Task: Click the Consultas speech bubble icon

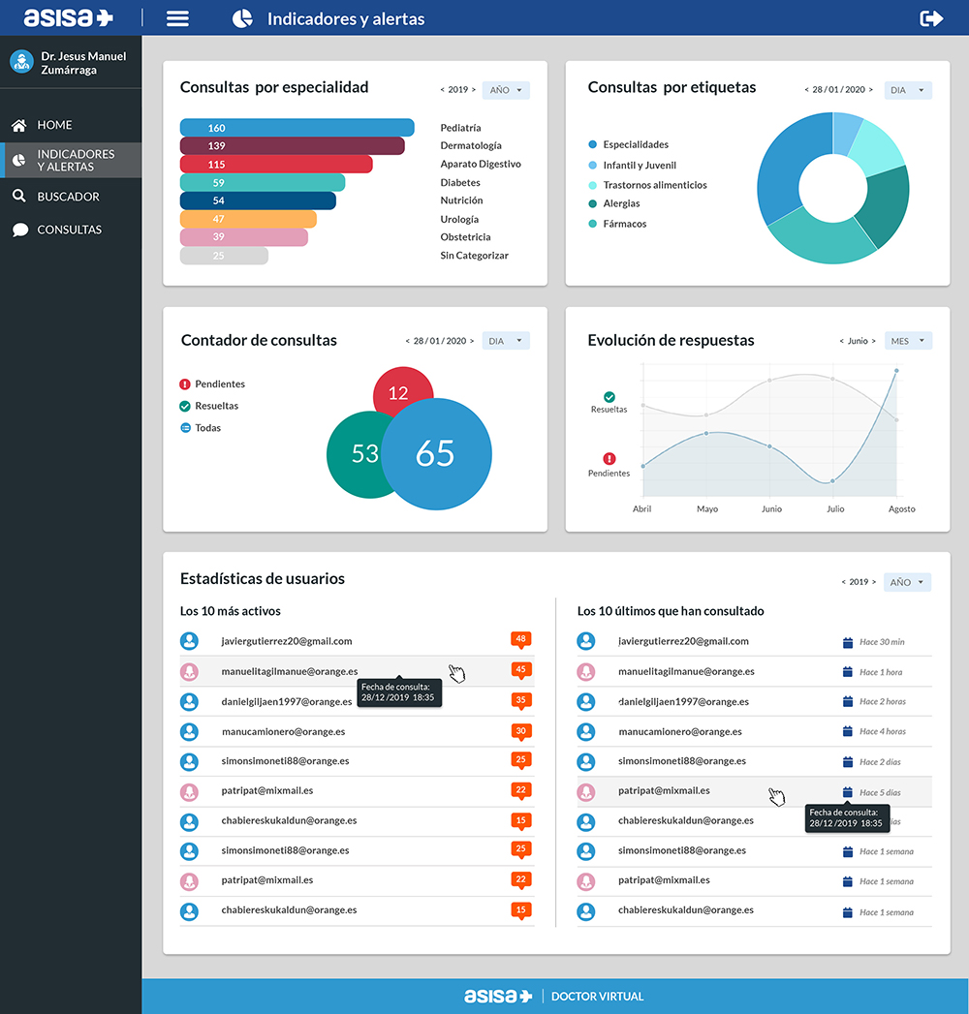Action: [18, 230]
